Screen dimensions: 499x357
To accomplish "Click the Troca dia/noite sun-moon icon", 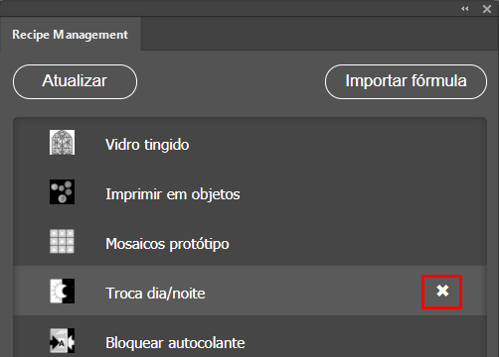I will click(62, 291).
